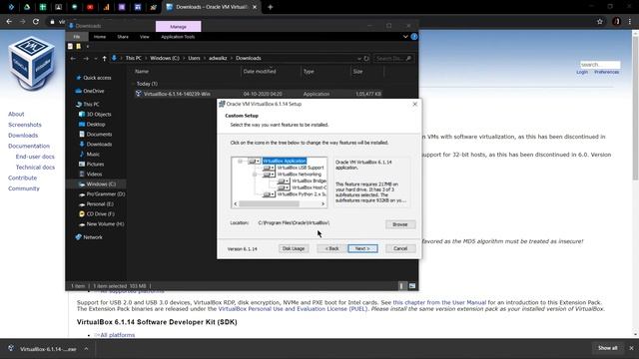Open Share tab in Explorer ribbon
The image size is (639, 359).
123,37
